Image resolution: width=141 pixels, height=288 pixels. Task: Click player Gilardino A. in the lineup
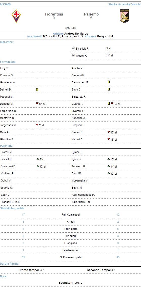7,139
